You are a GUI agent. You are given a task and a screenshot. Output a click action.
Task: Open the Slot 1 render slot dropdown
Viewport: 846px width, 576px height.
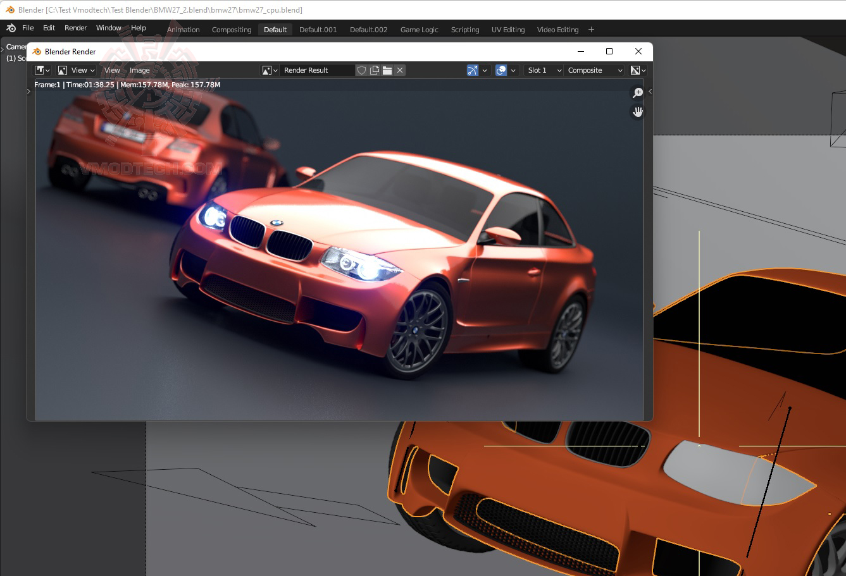(543, 70)
